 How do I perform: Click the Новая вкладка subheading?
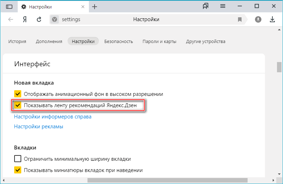[x=34, y=83]
